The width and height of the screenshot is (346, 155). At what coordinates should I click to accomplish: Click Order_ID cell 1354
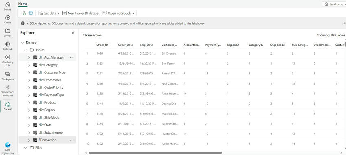click(x=99, y=124)
